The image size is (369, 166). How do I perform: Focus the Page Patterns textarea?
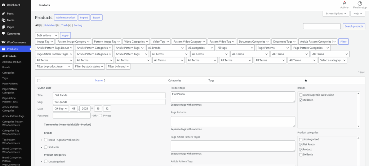(233, 122)
